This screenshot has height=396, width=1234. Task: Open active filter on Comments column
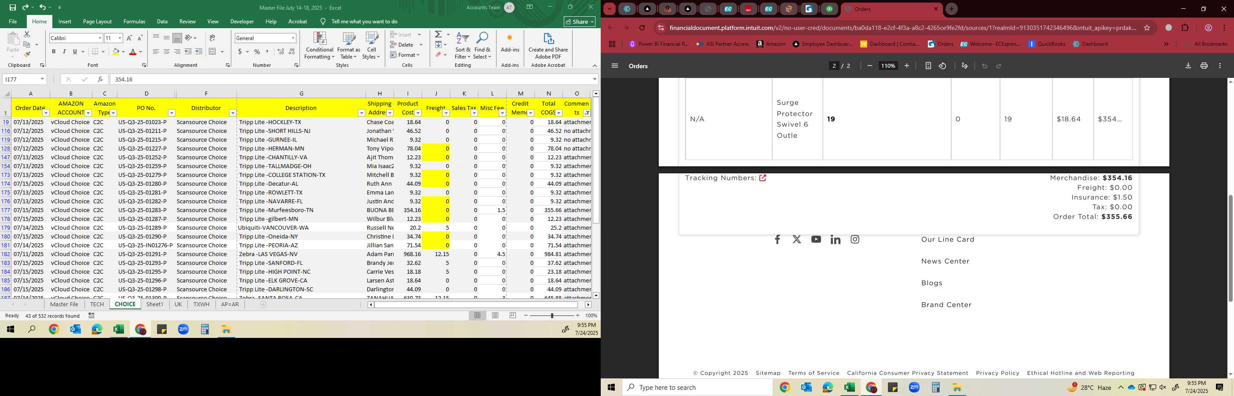click(587, 113)
